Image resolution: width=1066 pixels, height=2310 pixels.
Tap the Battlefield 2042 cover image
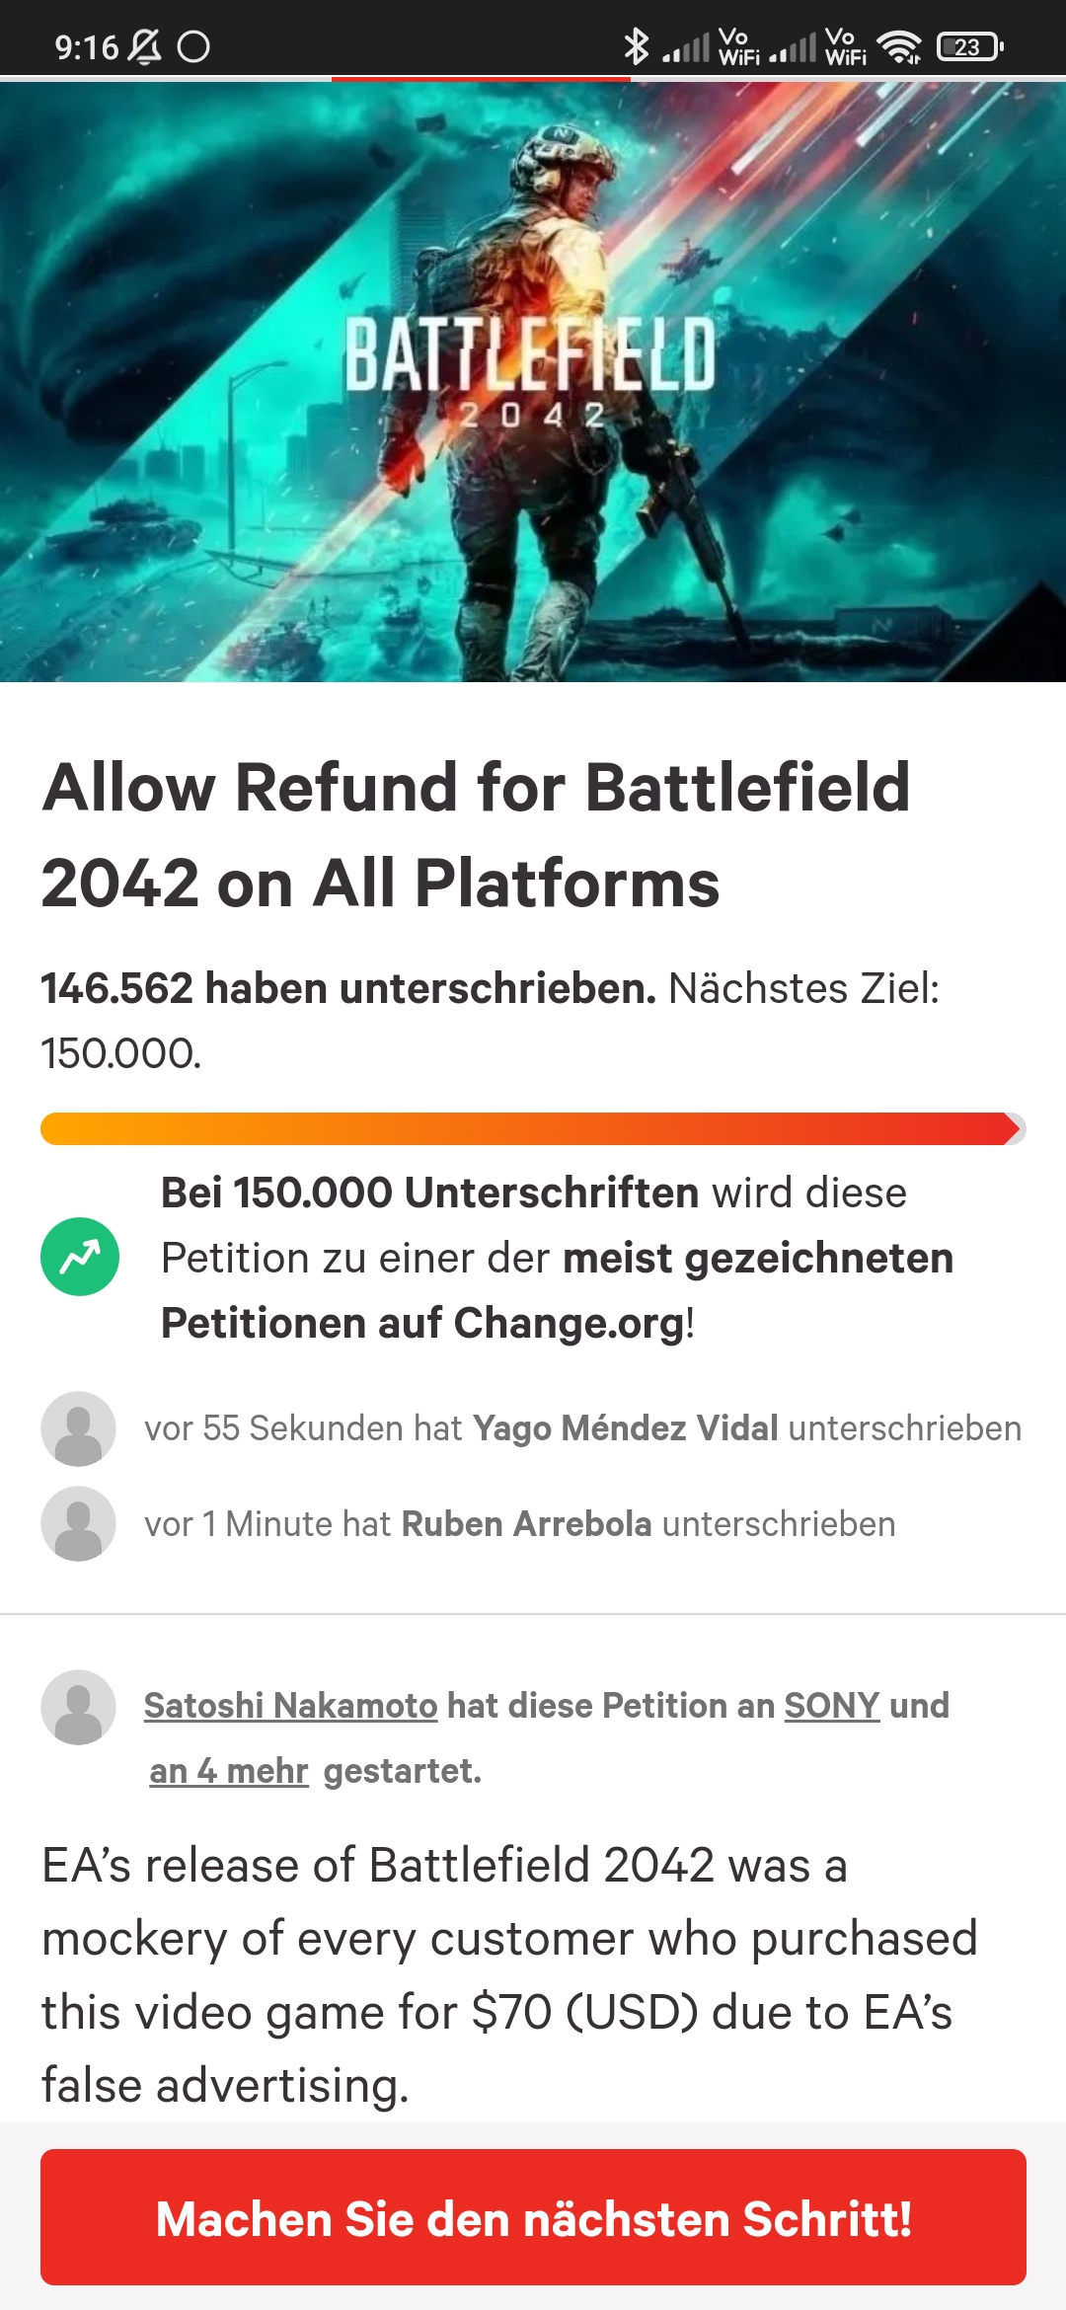coord(533,381)
